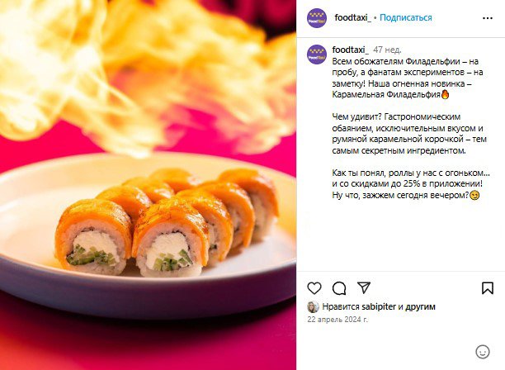
Task: Click foodtaxi_ avatar in the header
Action: [x=317, y=18]
